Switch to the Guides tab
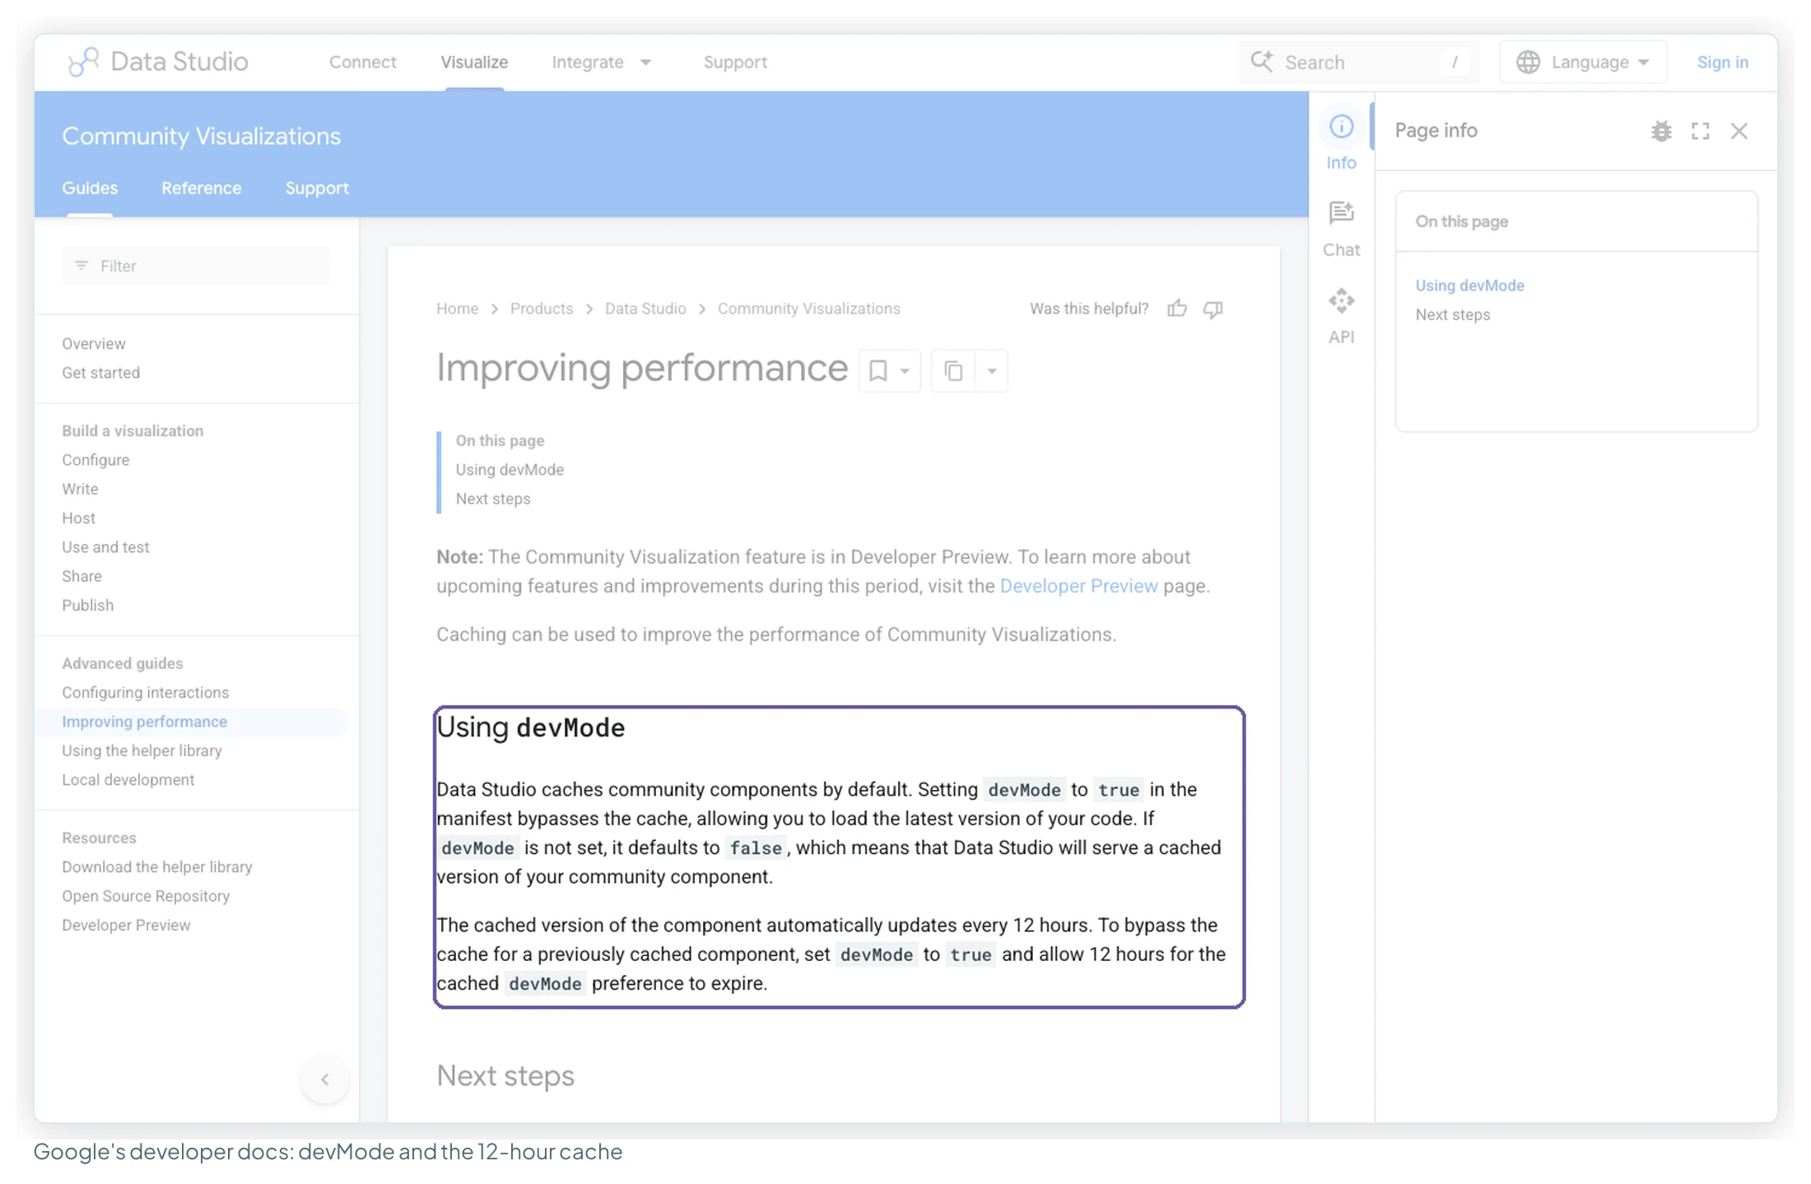This screenshot has height=1184, width=1811. pos(90,188)
